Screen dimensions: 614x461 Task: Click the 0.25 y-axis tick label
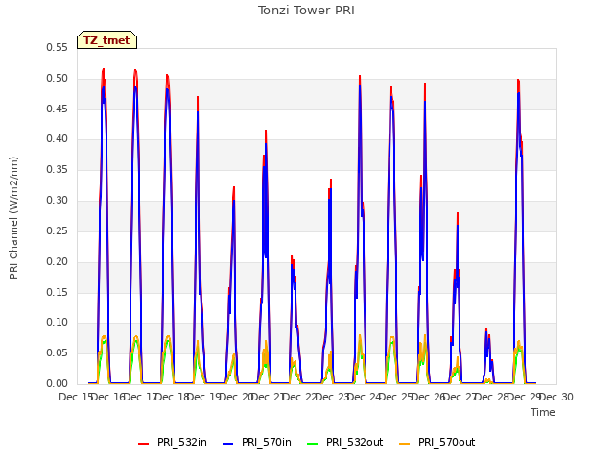click(57, 230)
